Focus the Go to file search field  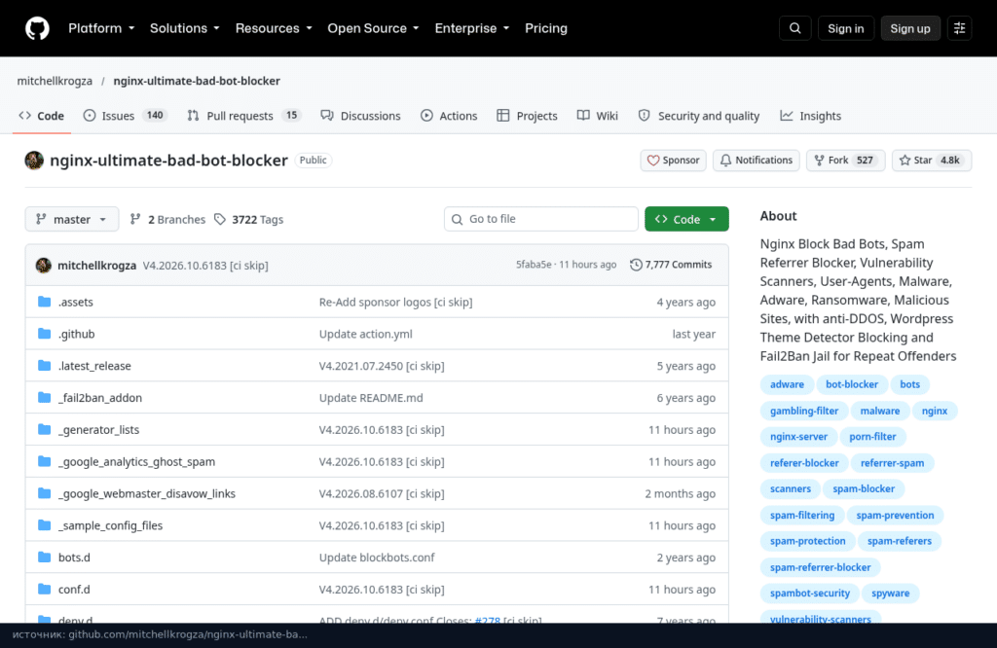(541, 219)
